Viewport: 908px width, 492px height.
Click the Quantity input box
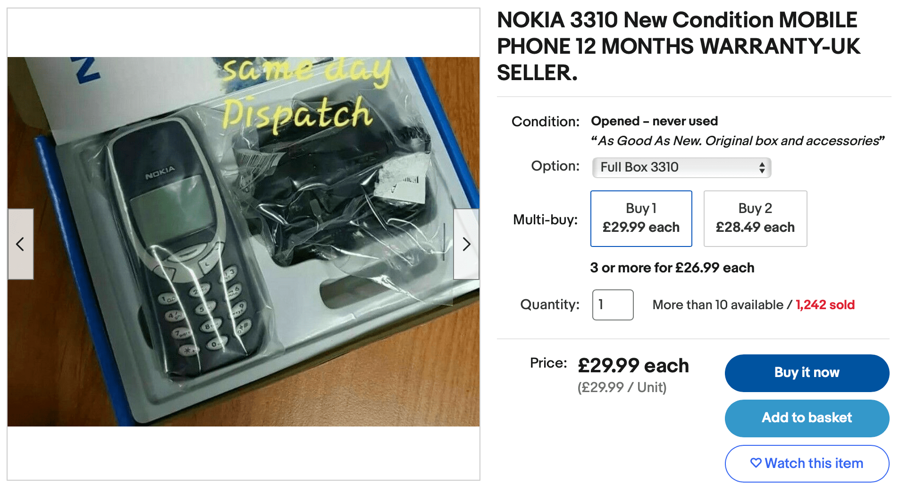(612, 304)
